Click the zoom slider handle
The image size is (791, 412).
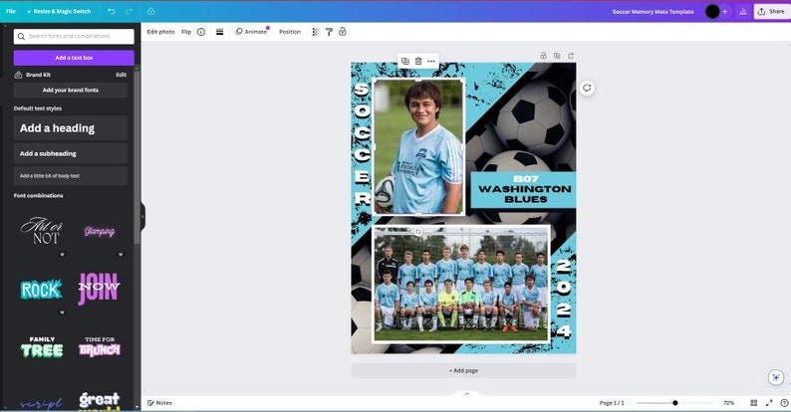tap(675, 403)
